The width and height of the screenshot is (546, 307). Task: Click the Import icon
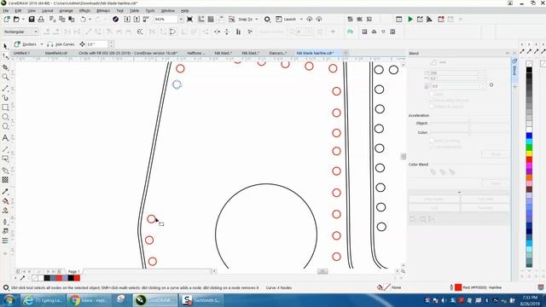(x=127, y=20)
